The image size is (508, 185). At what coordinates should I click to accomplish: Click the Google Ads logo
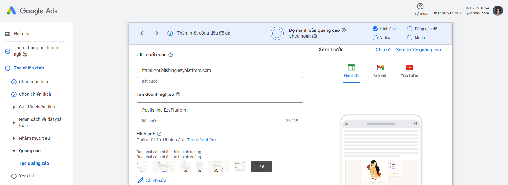(x=32, y=11)
